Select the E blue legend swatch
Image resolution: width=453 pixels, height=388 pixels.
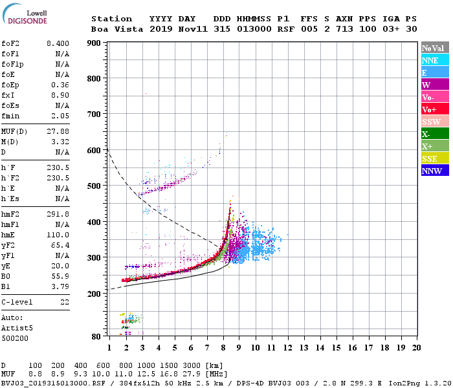[x=435, y=72]
